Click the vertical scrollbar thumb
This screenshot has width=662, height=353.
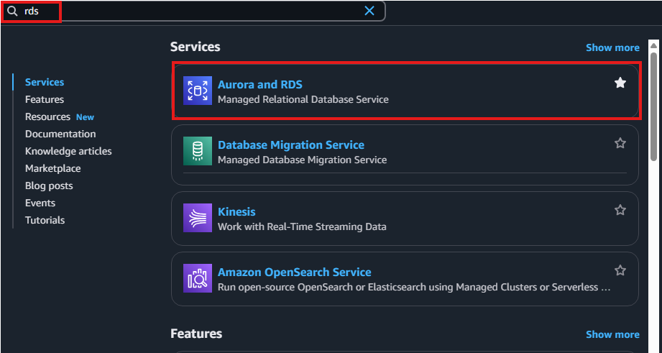(653, 106)
